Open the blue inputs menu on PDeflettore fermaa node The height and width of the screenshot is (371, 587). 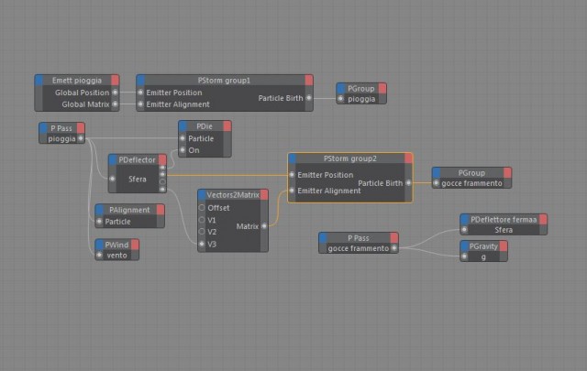tap(465, 220)
